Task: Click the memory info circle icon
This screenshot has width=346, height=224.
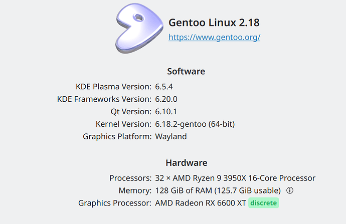Action: [289, 191]
